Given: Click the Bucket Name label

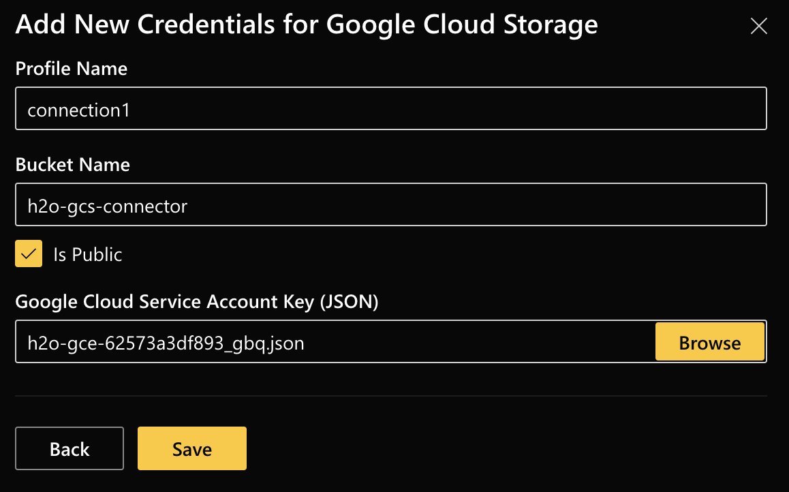Looking at the screenshot, I should (72, 165).
